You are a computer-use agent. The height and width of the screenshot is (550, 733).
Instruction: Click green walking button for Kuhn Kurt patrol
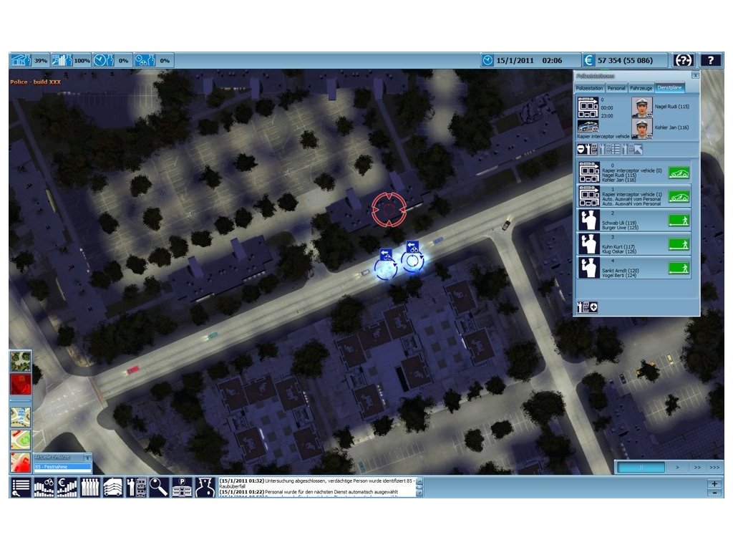point(679,244)
